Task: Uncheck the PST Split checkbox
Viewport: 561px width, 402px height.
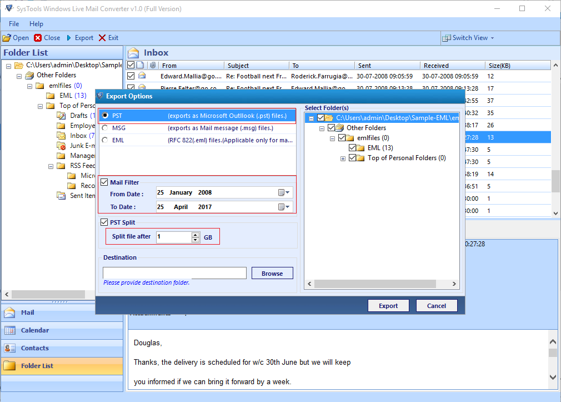Action: (104, 222)
